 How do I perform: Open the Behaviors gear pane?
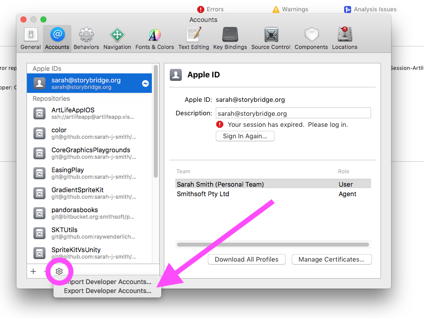[86, 38]
